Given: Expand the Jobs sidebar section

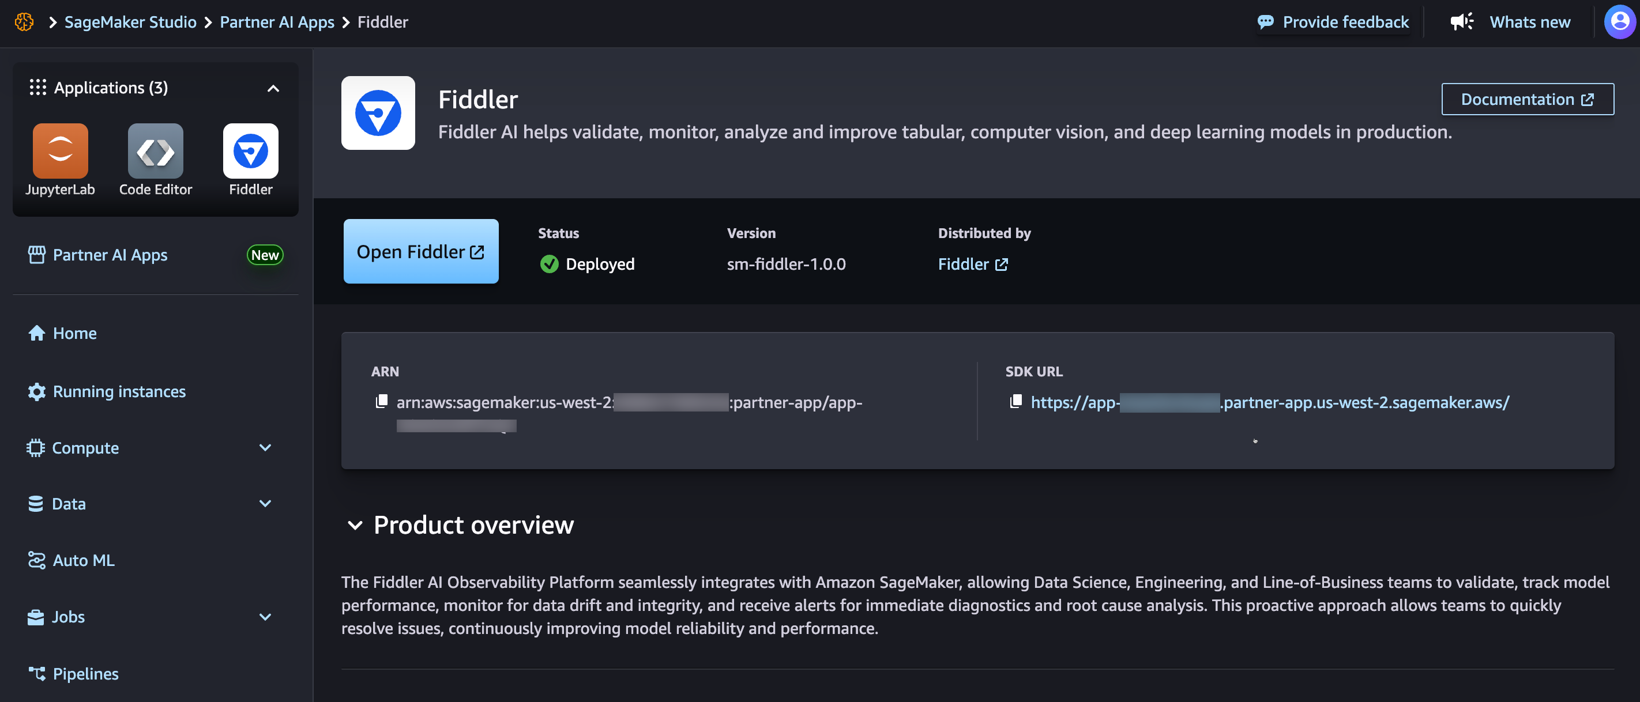Looking at the screenshot, I should (x=265, y=616).
